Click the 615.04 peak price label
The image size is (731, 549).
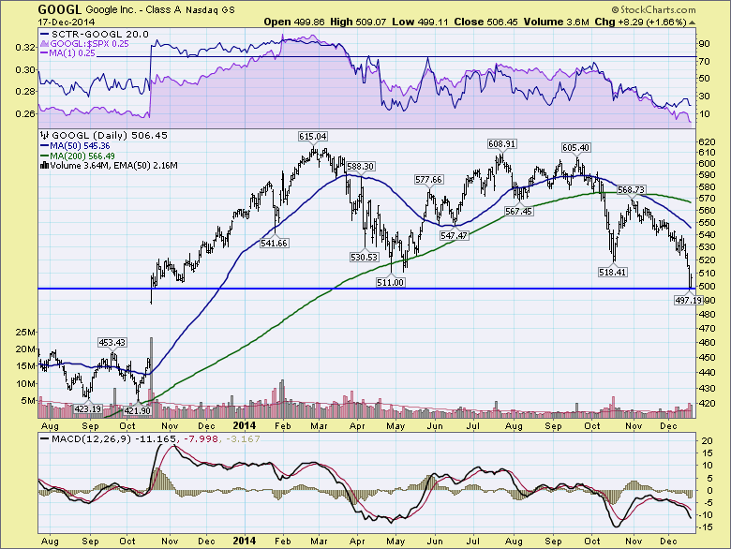pos(313,137)
